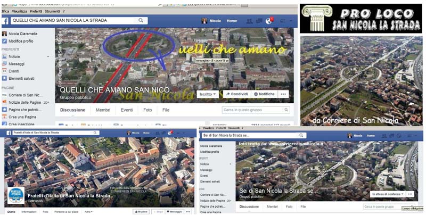Image resolution: width=426 pixels, height=215 pixels.
Task: Click the Facebook logo in QUELLI CHE AMANO window
Action: pos(6,21)
